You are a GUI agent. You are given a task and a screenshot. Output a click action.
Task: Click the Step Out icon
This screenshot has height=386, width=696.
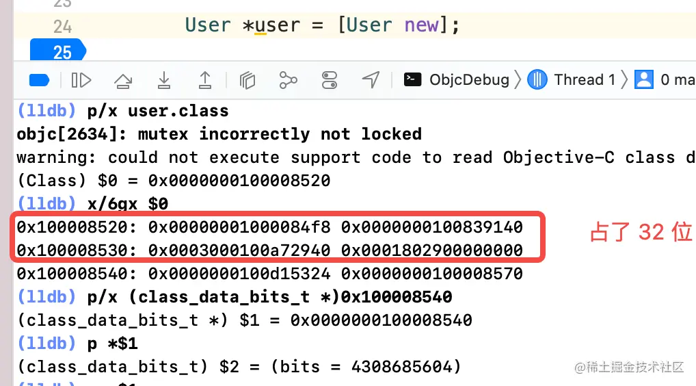pos(204,80)
